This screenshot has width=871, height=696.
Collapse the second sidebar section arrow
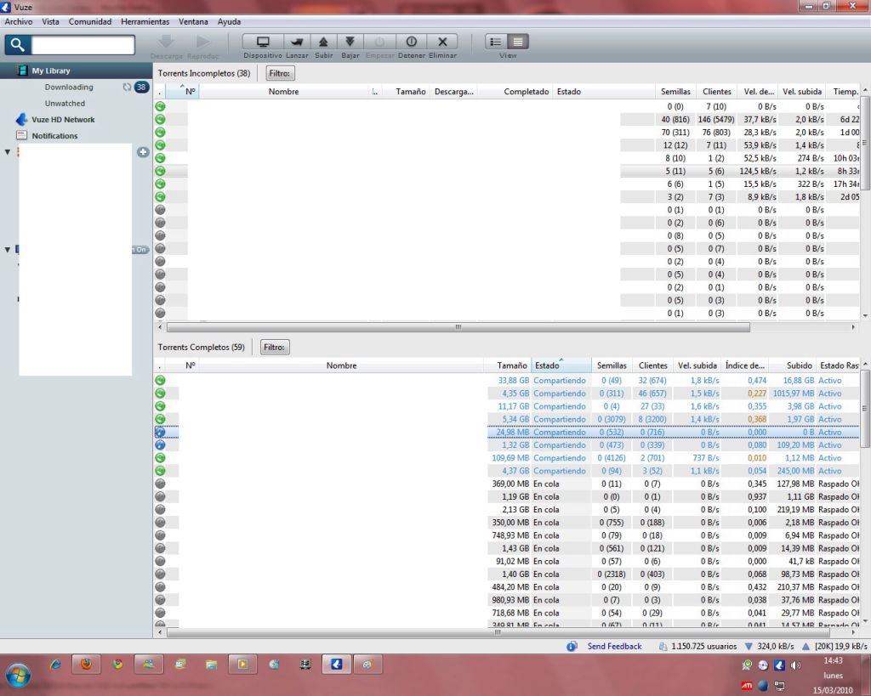click(8, 250)
